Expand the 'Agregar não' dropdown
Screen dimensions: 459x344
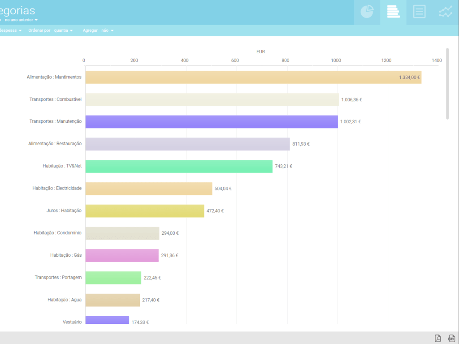point(98,30)
